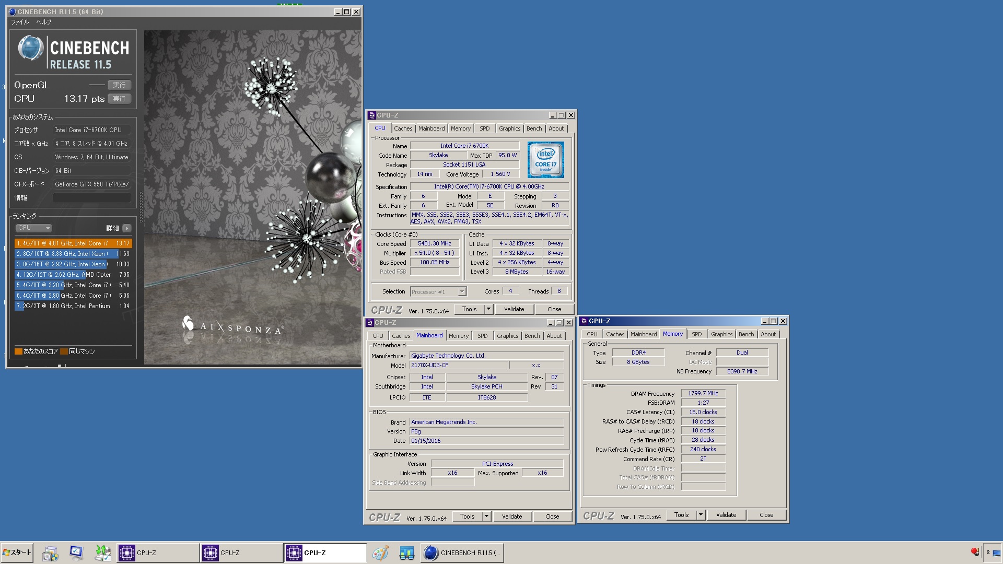Select the Memory tab in the Mainboard CPU-Z window
1003x564 pixels.
click(x=458, y=336)
